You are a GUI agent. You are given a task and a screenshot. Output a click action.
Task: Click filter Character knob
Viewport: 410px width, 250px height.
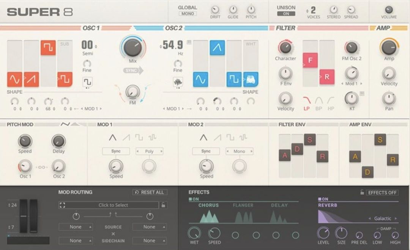(x=285, y=47)
